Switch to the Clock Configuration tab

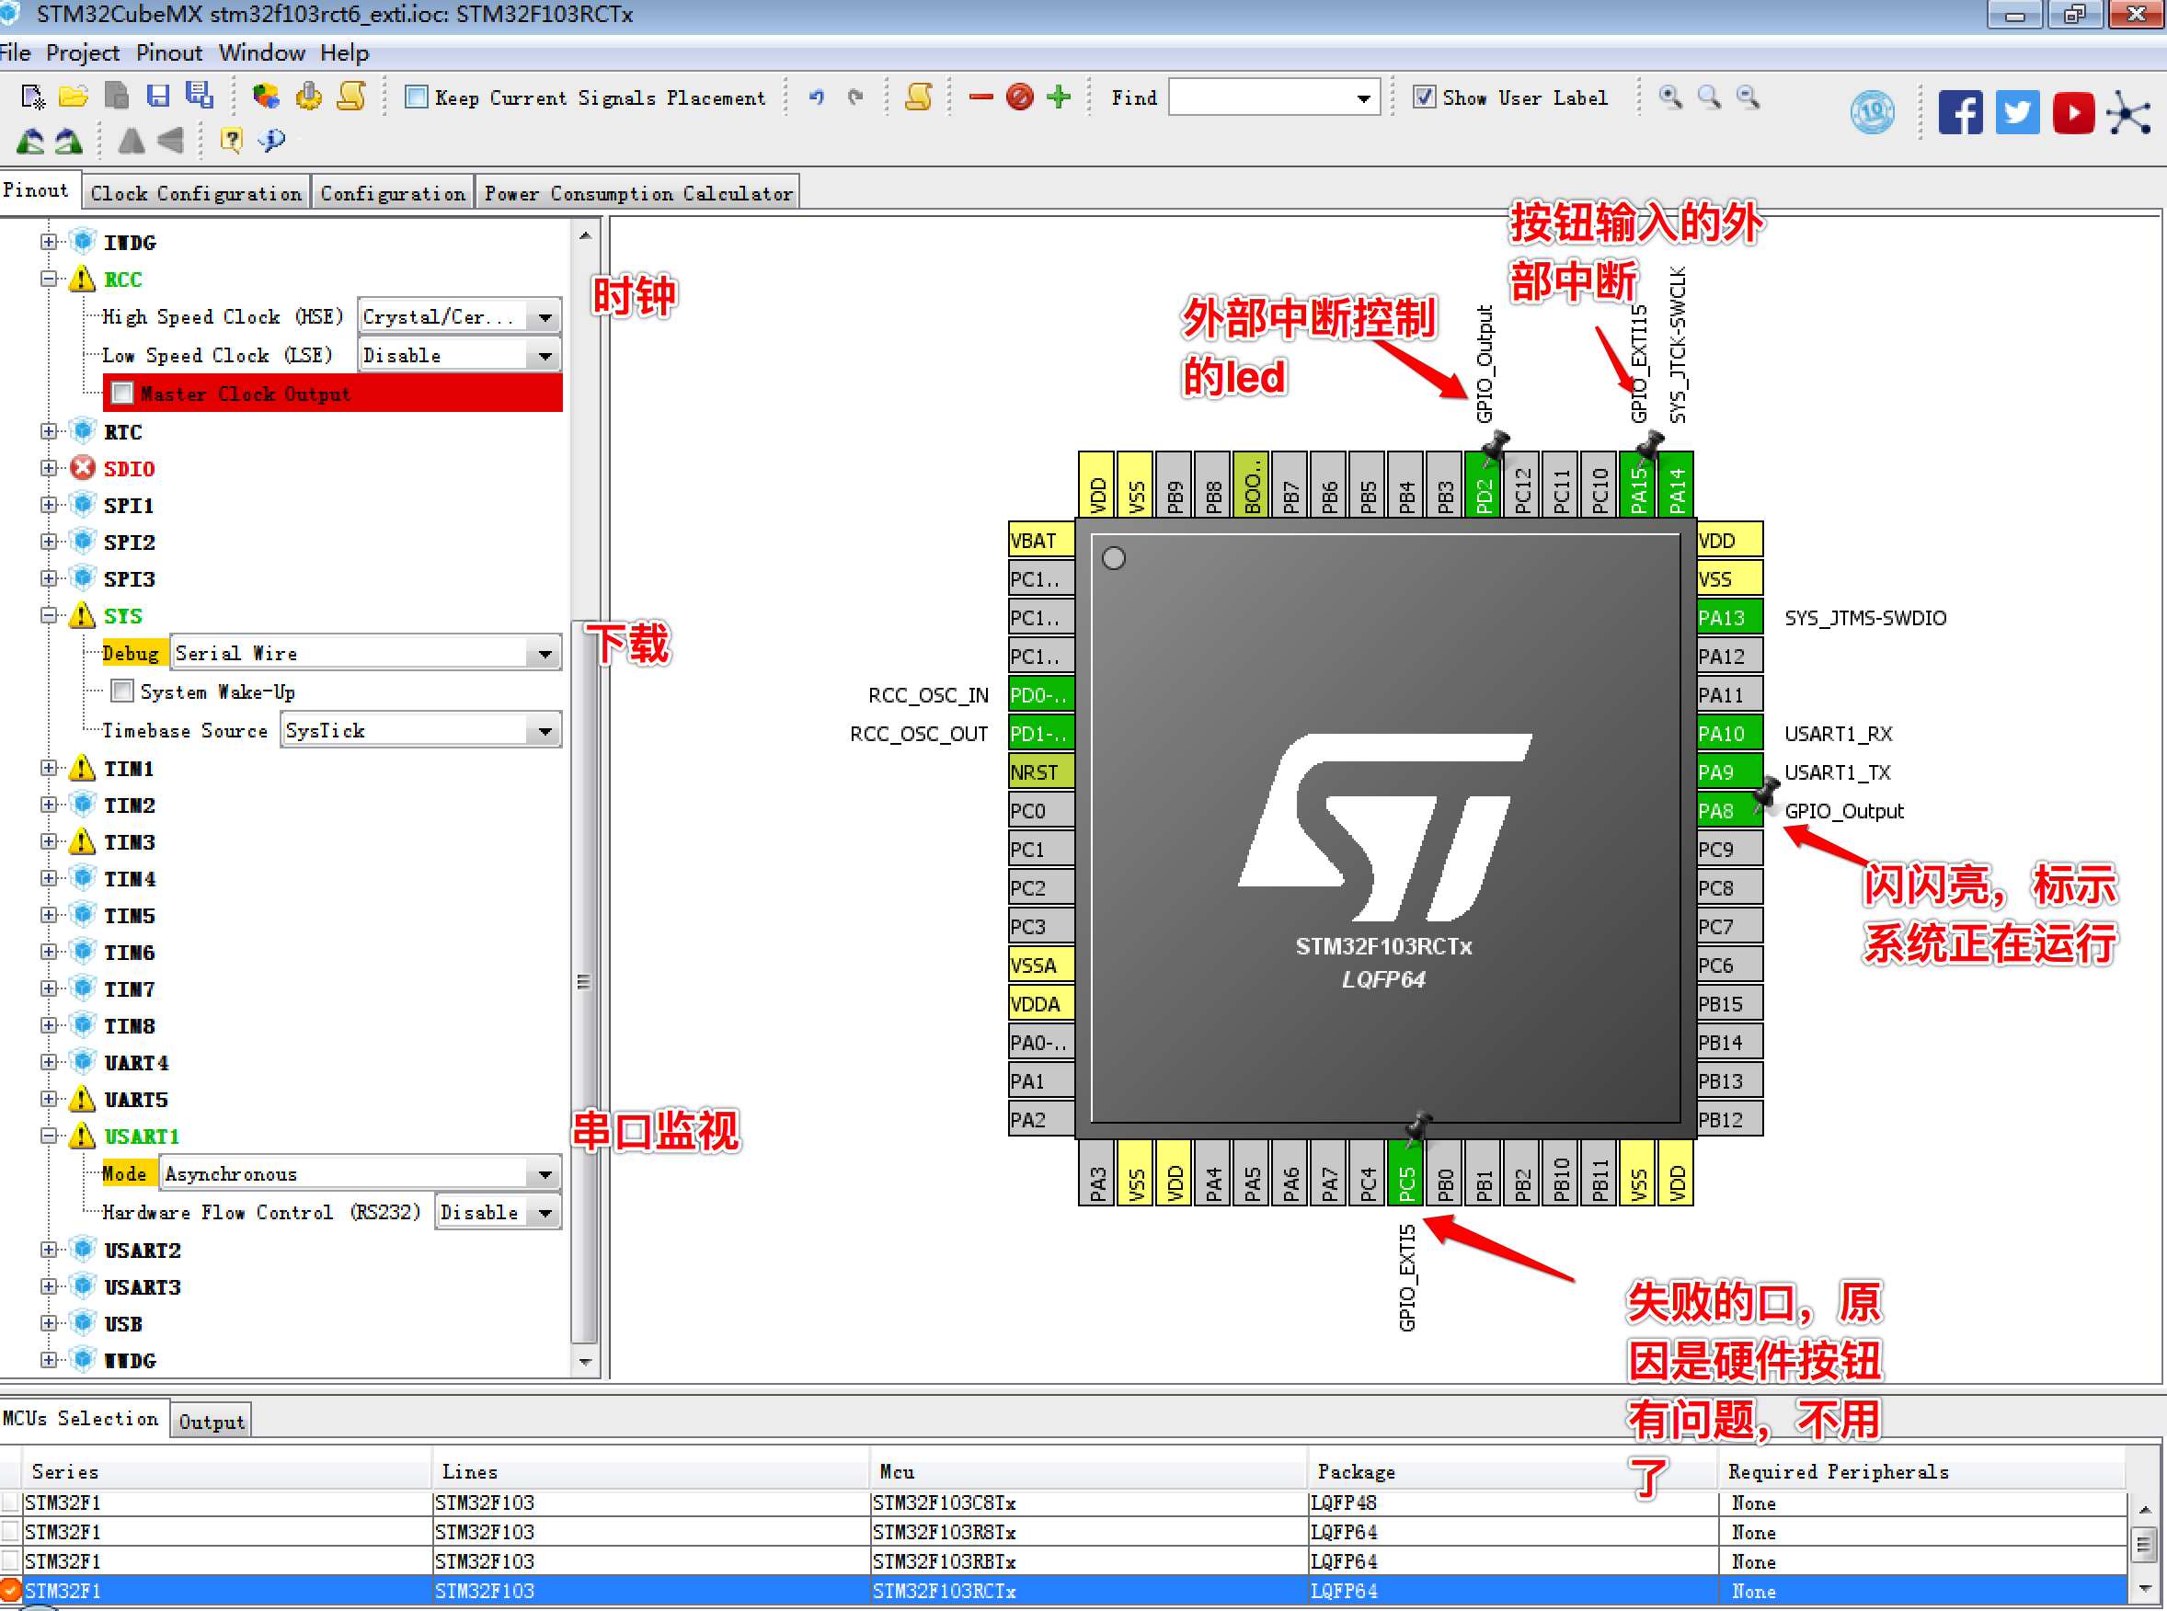point(195,193)
